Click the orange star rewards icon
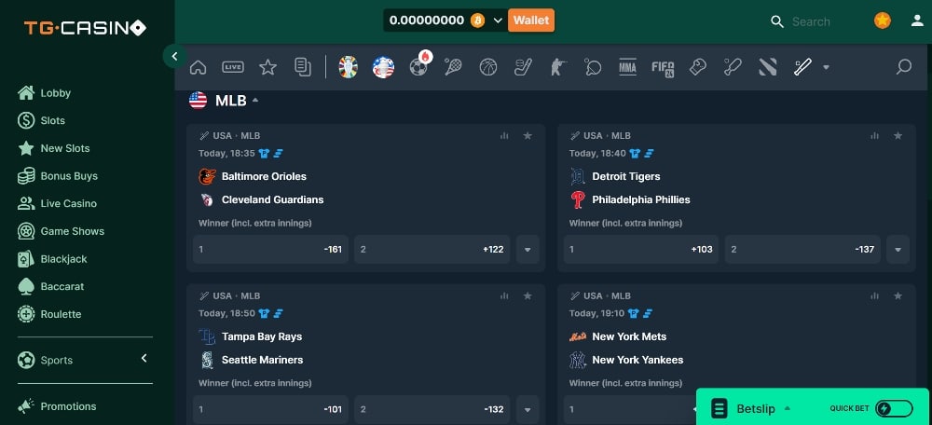This screenshot has width=932, height=425. coord(883,21)
